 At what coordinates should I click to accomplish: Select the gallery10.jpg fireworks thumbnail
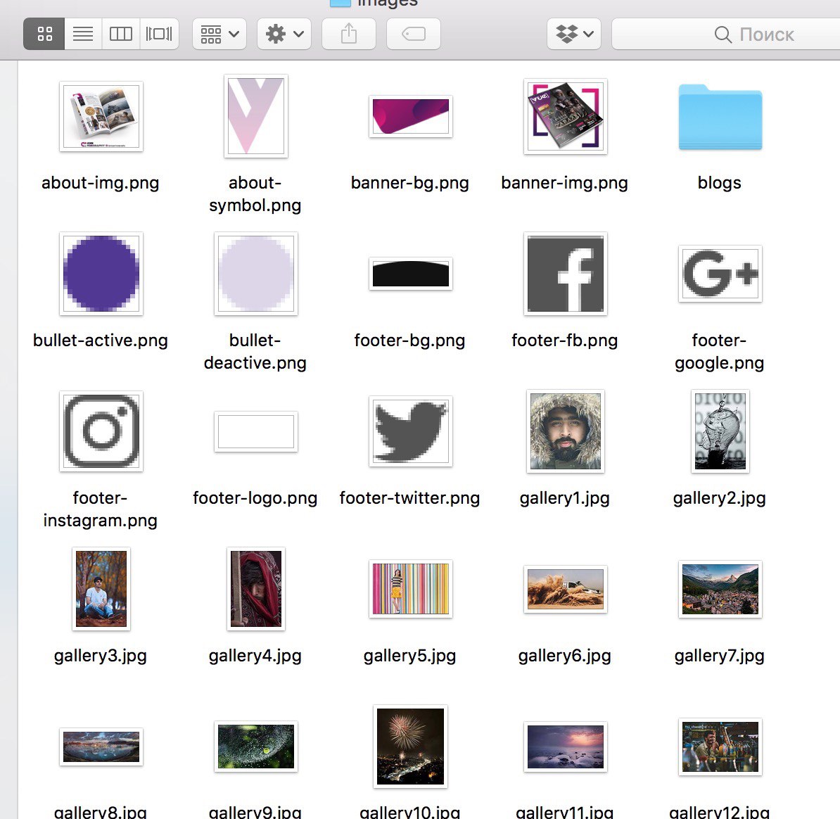click(x=411, y=746)
